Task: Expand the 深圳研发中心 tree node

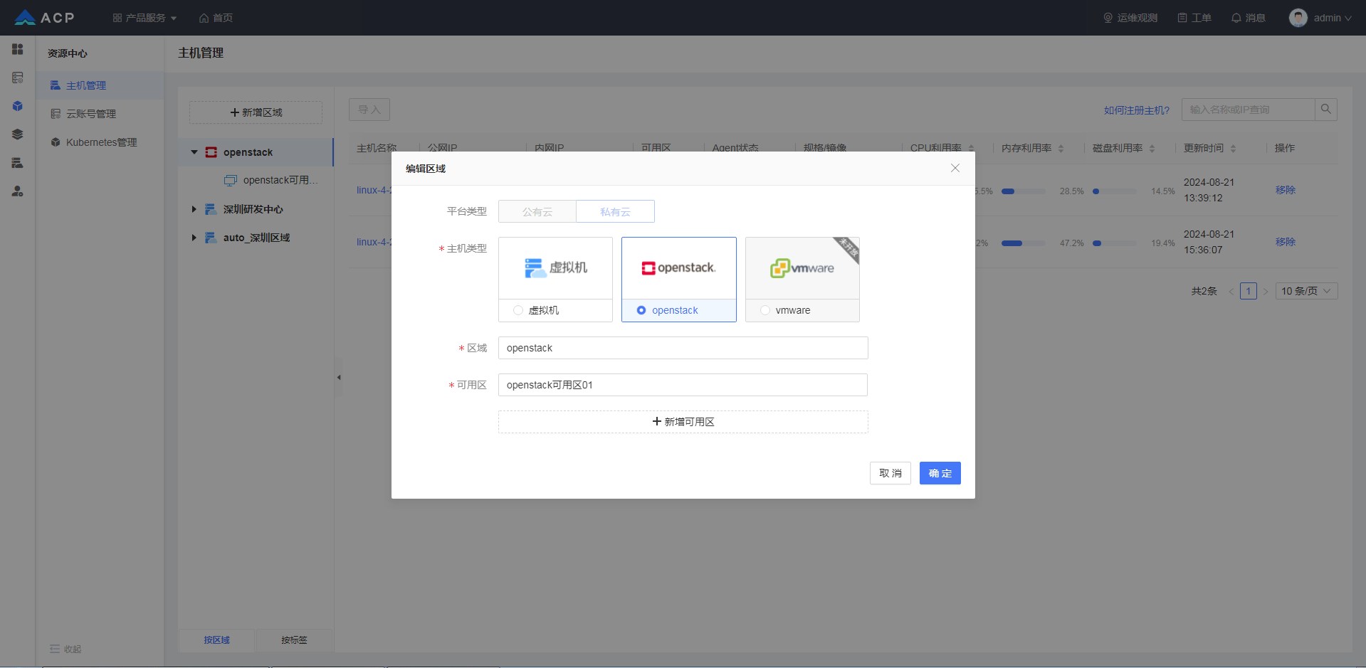Action: point(194,209)
